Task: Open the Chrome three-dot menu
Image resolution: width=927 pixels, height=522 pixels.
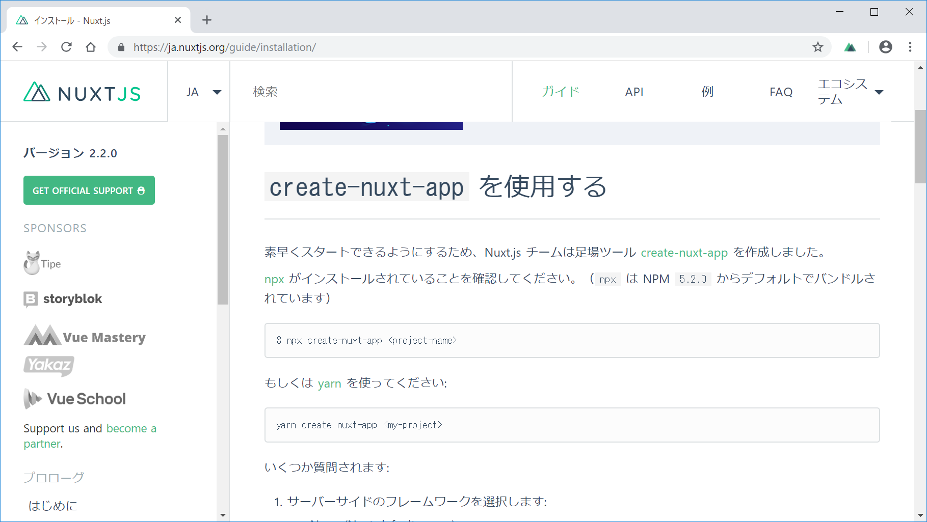Action: tap(910, 47)
